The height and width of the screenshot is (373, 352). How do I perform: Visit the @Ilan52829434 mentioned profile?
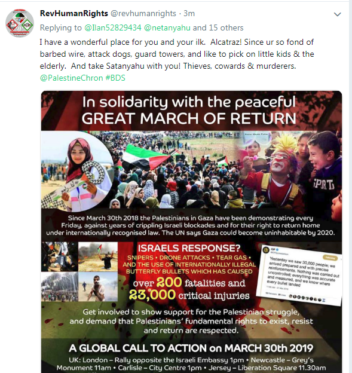pos(113,28)
